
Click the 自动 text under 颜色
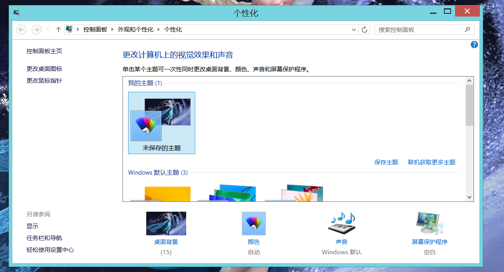coord(254,252)
